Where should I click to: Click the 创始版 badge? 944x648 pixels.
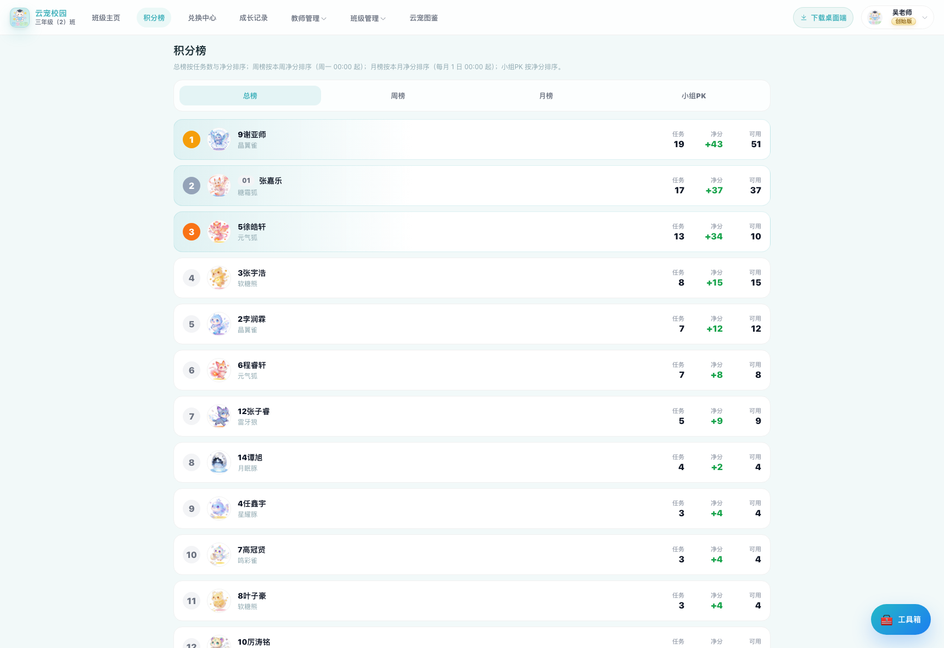click(x=903, y=21)
